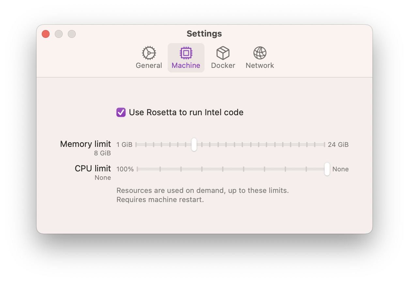Open Network settings using the globe symbol

pos(260,53)
